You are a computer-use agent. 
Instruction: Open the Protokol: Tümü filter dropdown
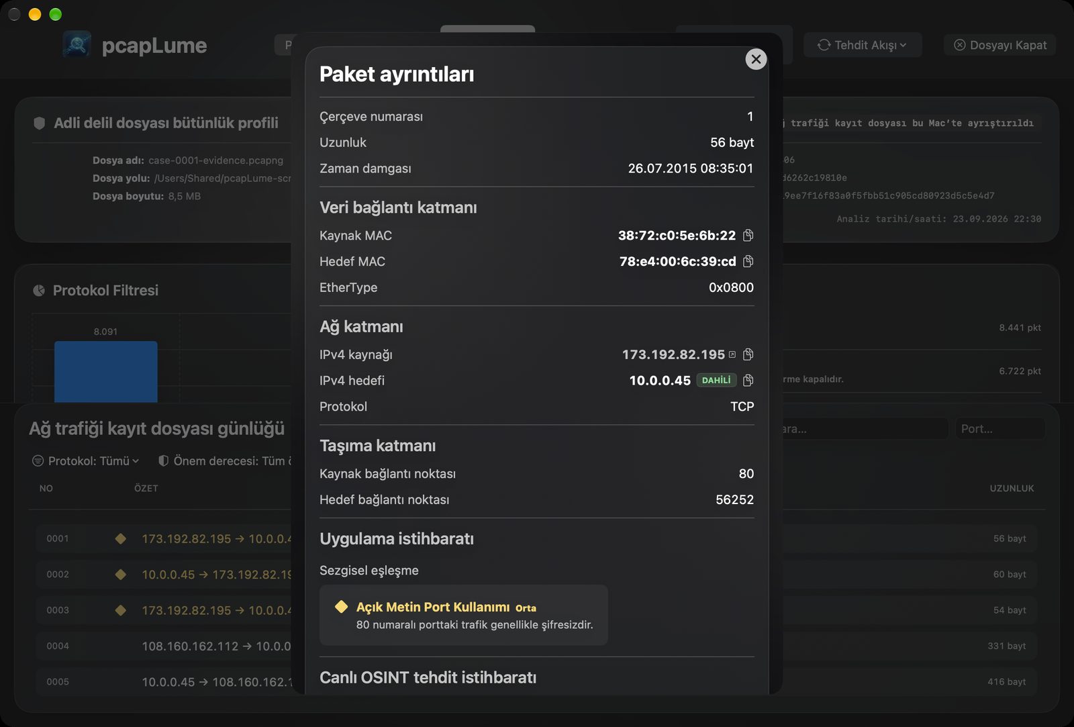[86, 461]
